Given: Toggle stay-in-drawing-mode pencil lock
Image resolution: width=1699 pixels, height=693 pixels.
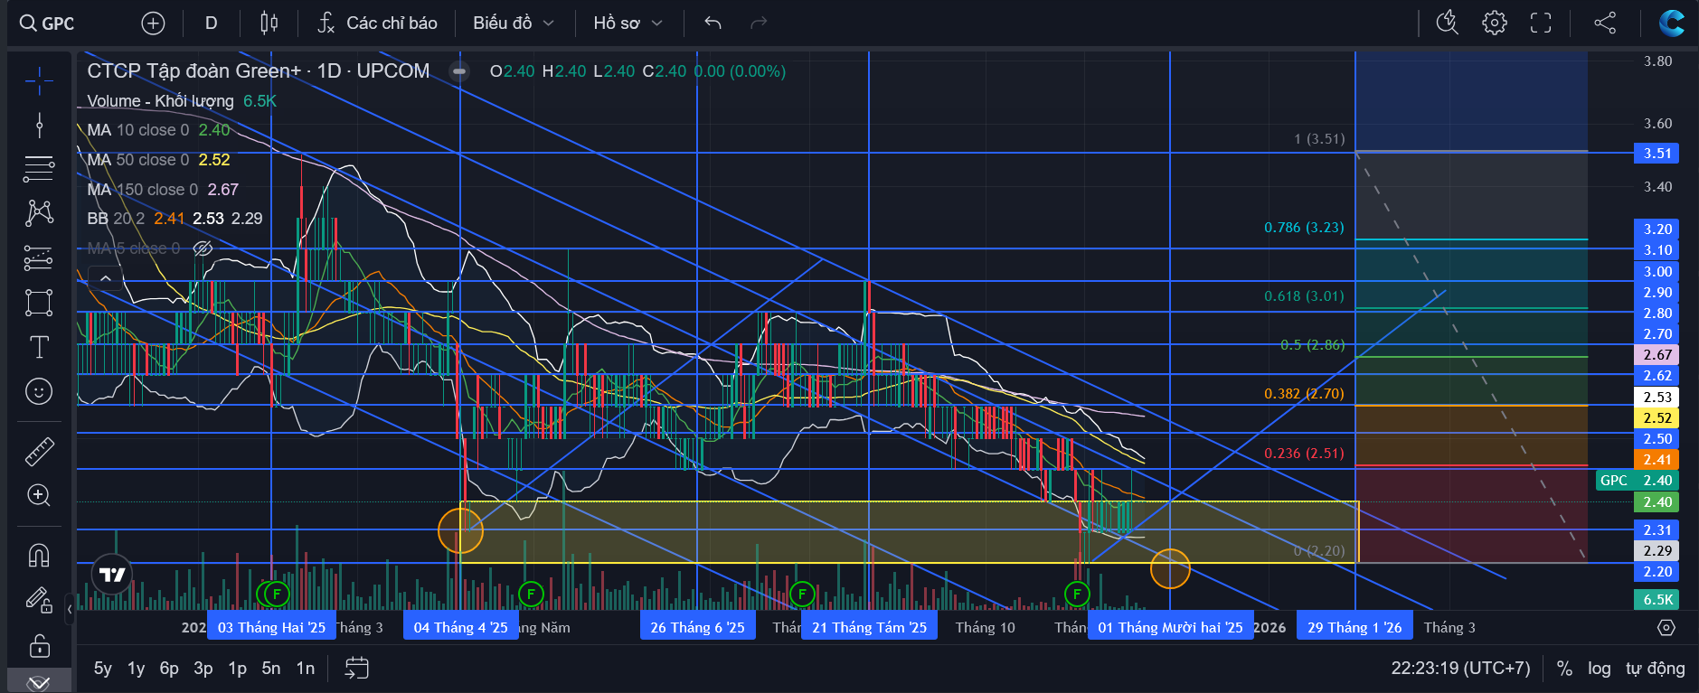Looking at the screenshot, I should click(39, 600).
